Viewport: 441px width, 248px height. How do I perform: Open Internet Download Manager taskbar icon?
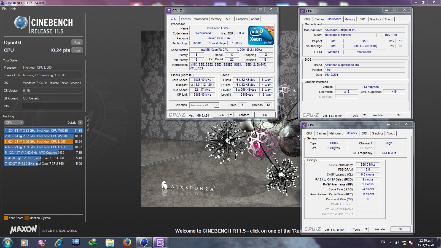pyautogui.click(x=93, y=243)
